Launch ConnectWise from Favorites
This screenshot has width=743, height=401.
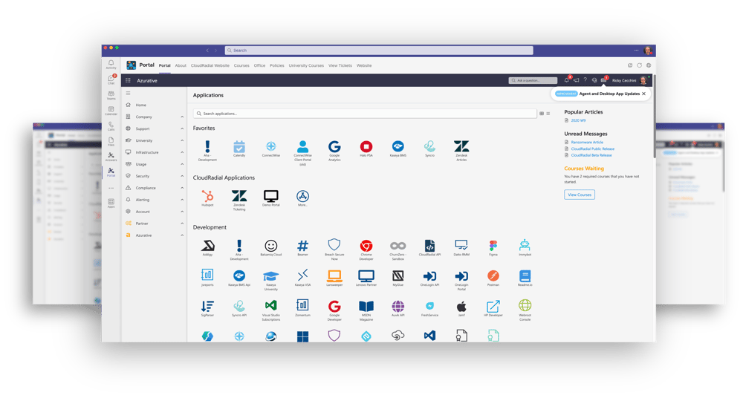coord(271,149)
